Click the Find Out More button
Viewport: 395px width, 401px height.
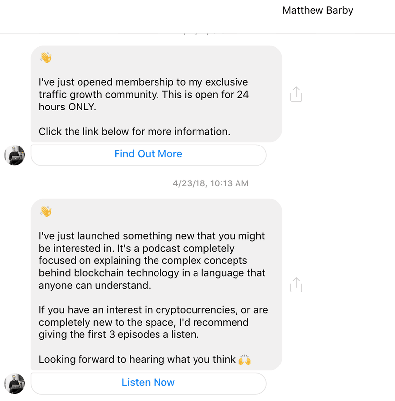[148, 155]
